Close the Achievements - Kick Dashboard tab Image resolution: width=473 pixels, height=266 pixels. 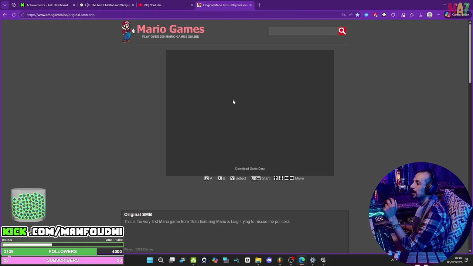pyautogui.click(x=74, y=5)
